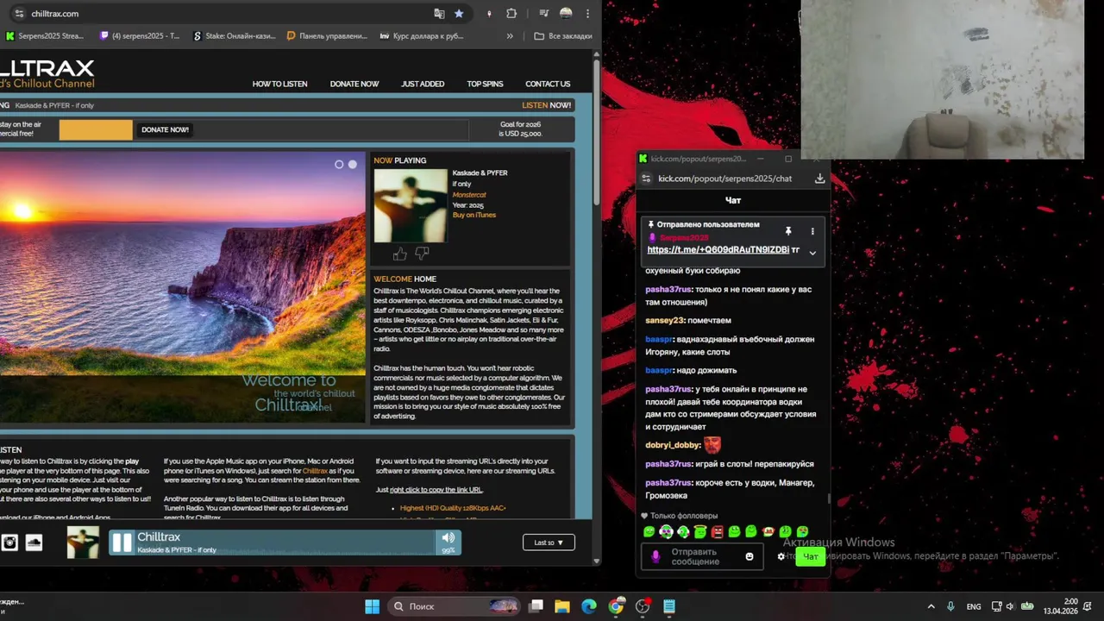1104x621 pixels.
Task: Open the Stake bookmark
Action: point(234,36)
